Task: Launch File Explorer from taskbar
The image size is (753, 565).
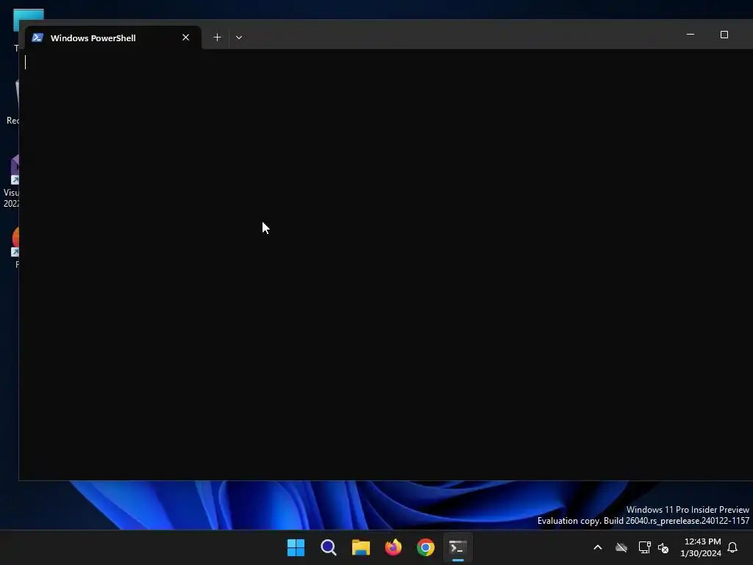Action: pos(360,547)
